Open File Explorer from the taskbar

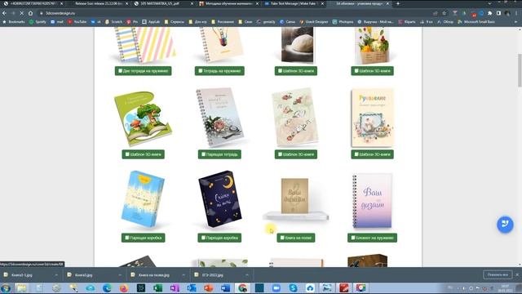pyautogui.click(x=22, y=287)
